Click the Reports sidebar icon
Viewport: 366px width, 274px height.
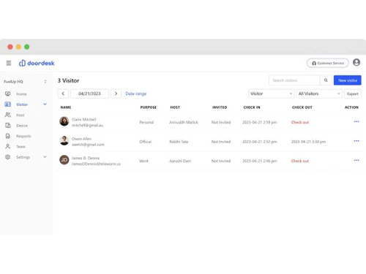pos(8,136)
